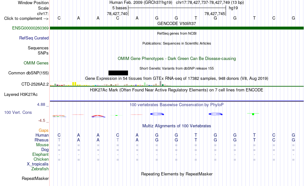Select the Sequences track label
This screenshot has height=186, width=304.
click(x=38, y=48)
